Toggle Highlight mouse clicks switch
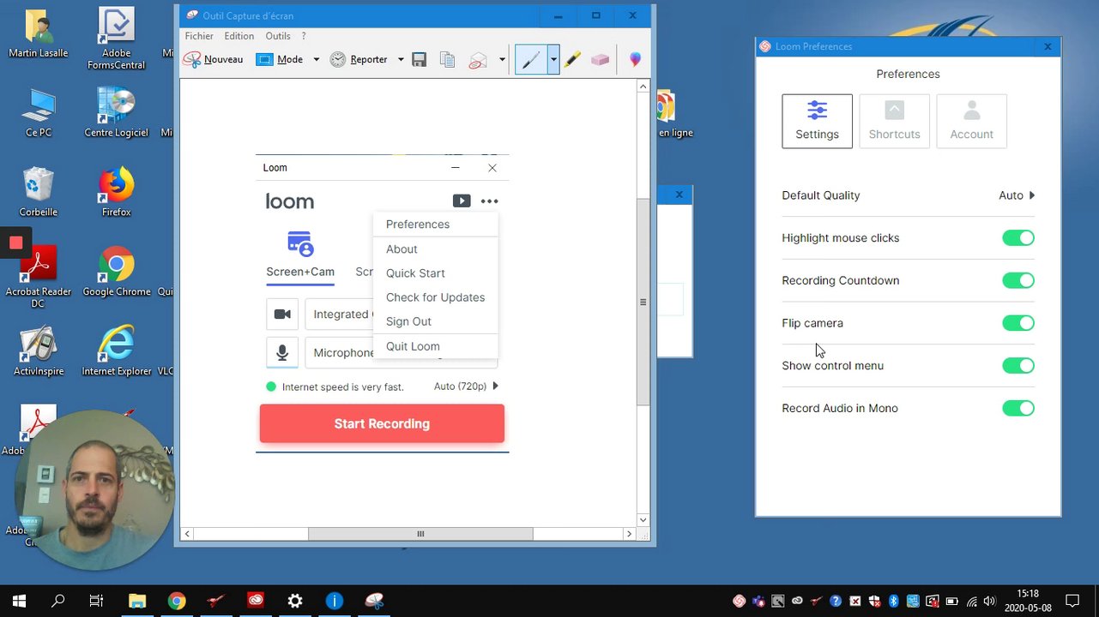Image resolution: width=1099 pixels, height=617 pixels. [x=1018, y=238]
